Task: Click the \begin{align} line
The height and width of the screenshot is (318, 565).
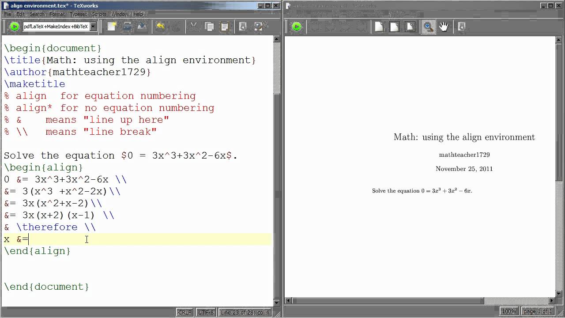Action: click(x=43, y=167)
